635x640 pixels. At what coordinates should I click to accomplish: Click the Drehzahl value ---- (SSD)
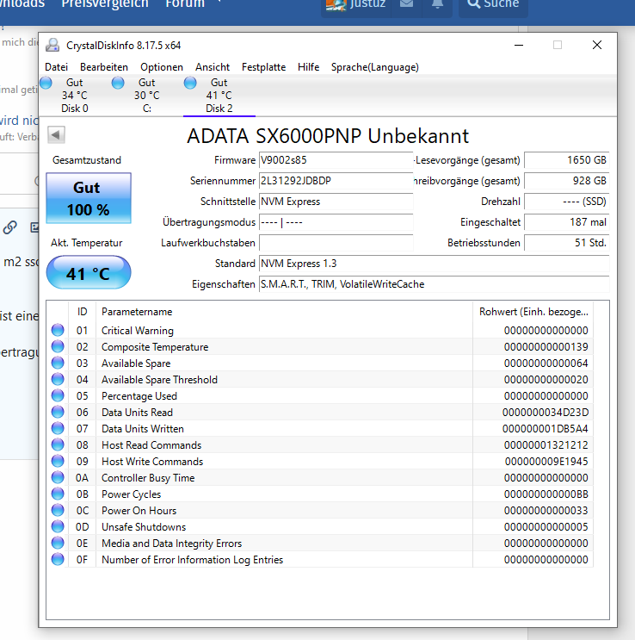point(567,202)
